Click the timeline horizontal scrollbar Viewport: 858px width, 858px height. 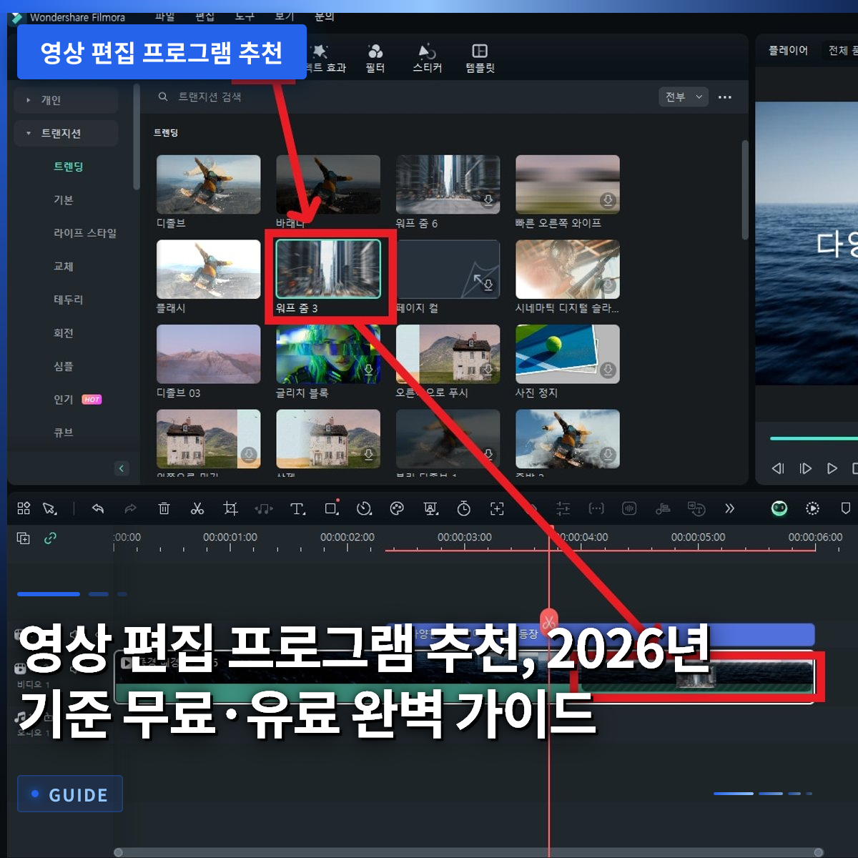click(x=468, y=852)
